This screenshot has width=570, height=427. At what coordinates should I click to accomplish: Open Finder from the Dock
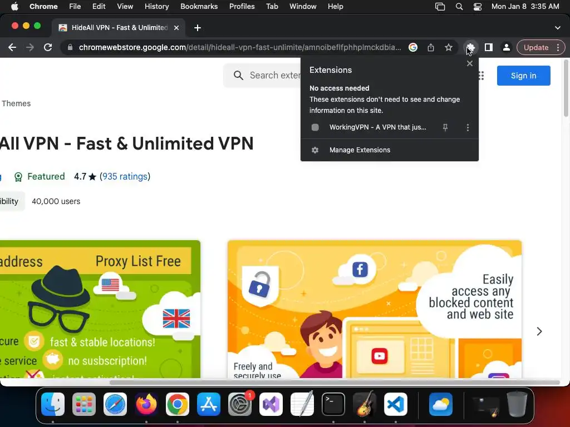(x=53, y=404)
